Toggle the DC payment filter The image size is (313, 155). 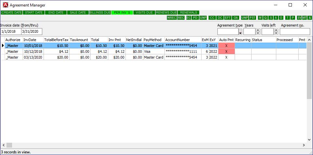pos(220,18)
